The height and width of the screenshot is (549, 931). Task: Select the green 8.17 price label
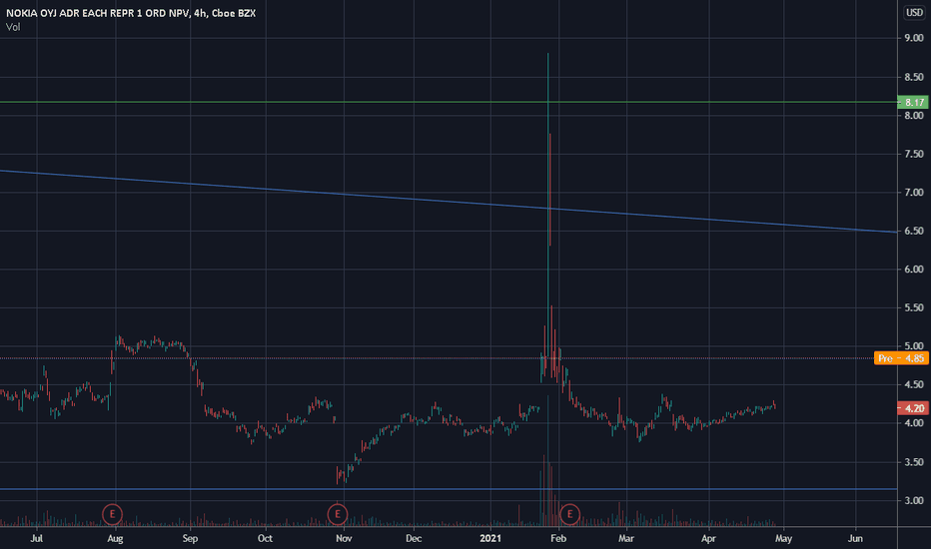pyautogui.click(x=913, y=102)
